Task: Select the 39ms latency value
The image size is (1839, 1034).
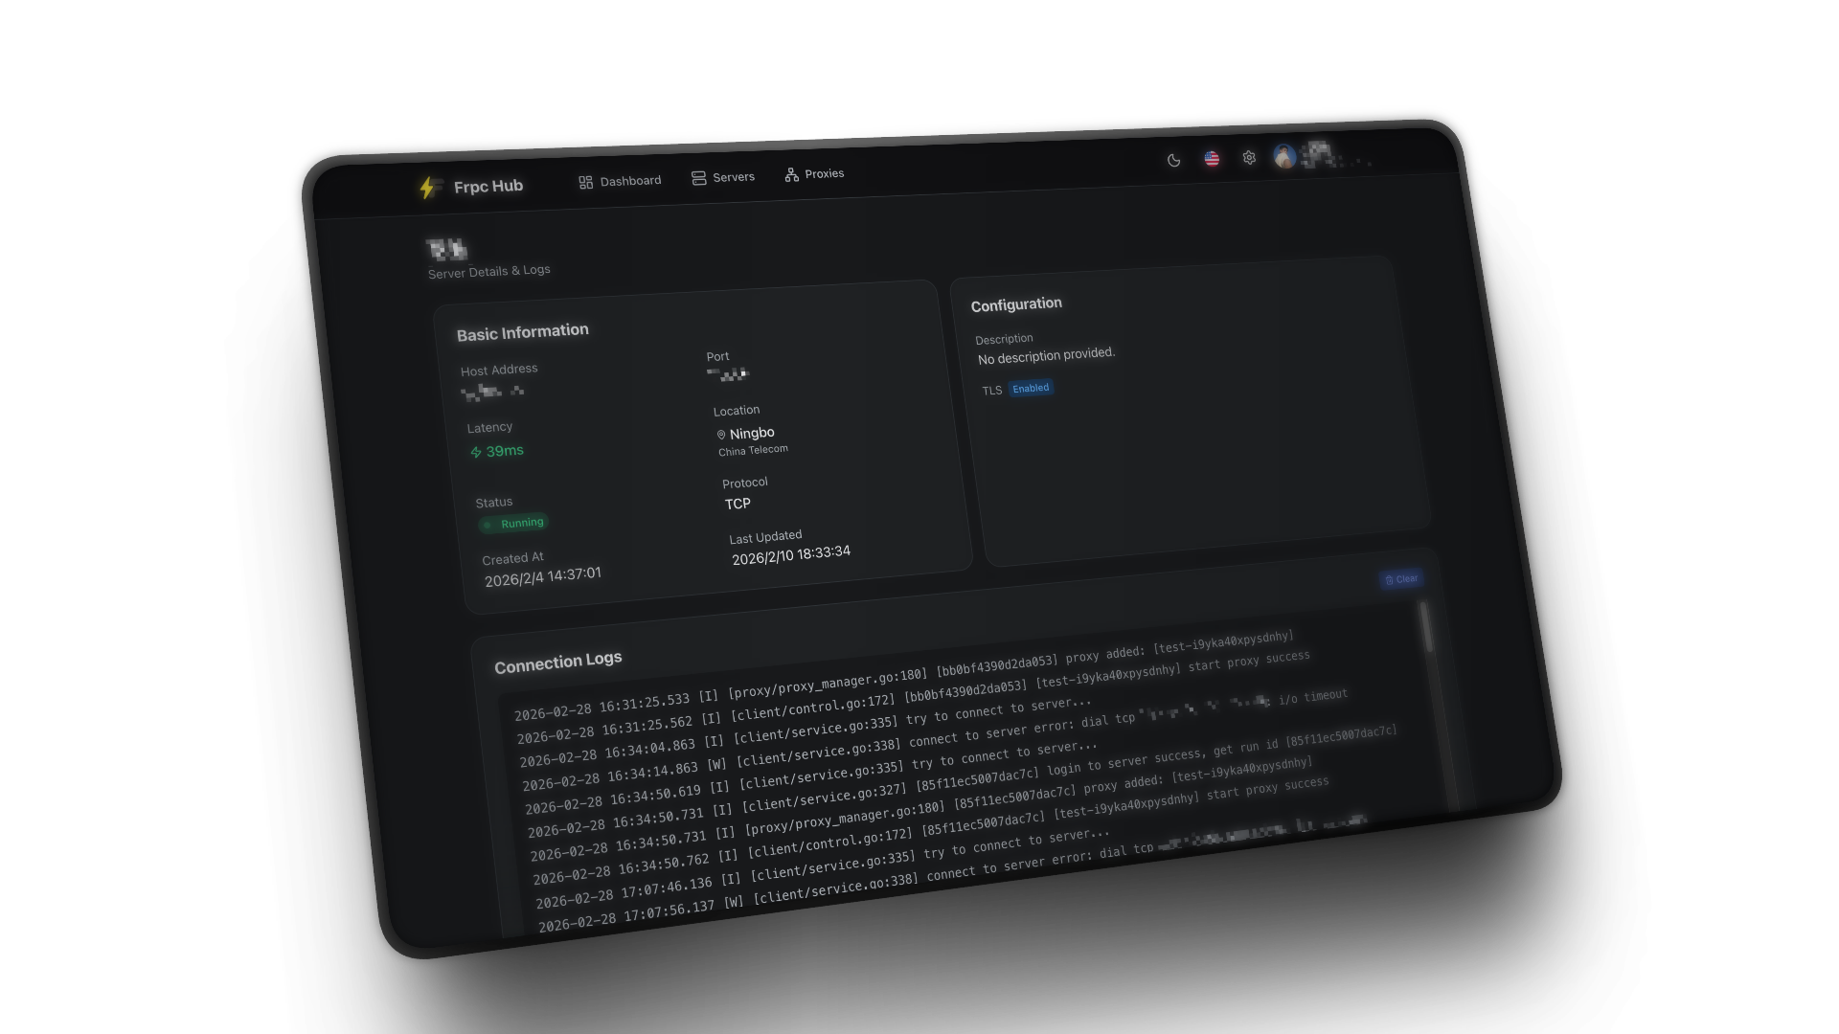Action: (x=505, y=451)
